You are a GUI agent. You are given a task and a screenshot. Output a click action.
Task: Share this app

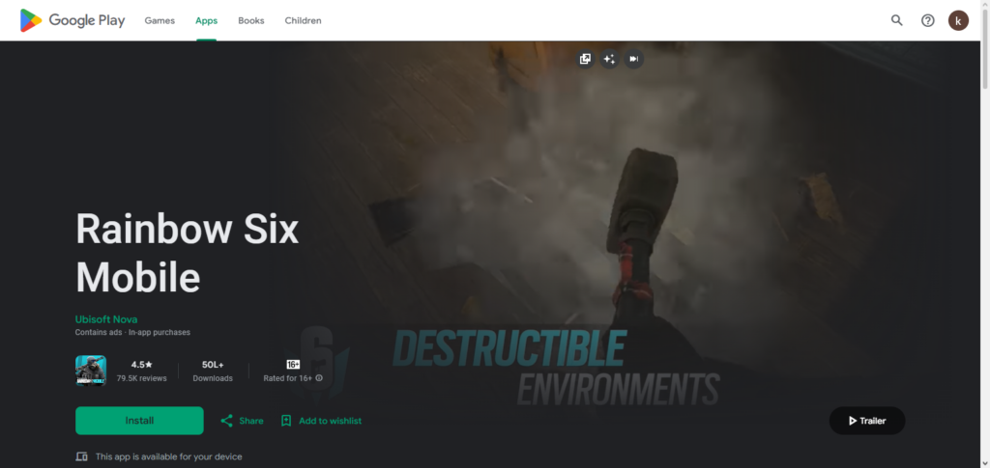242,421
